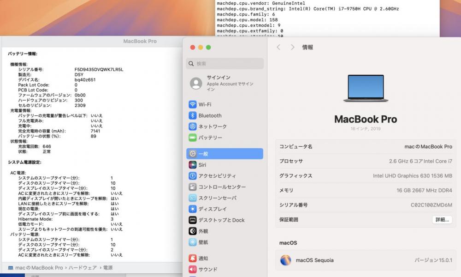The image size is (461, 277).
Task: Click the macOS Sequoia logo icon
Action: pos(285,260)
